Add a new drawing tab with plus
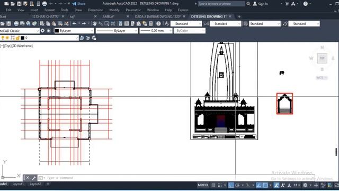The width and height of the screenshot is (339, 191). pyautogui.click(x=239, y=16)
